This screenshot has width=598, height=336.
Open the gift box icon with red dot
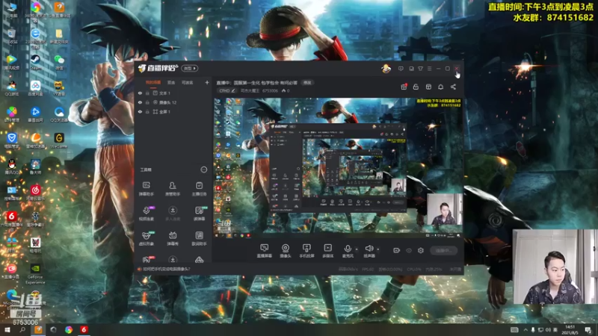[x=404, y=87]
